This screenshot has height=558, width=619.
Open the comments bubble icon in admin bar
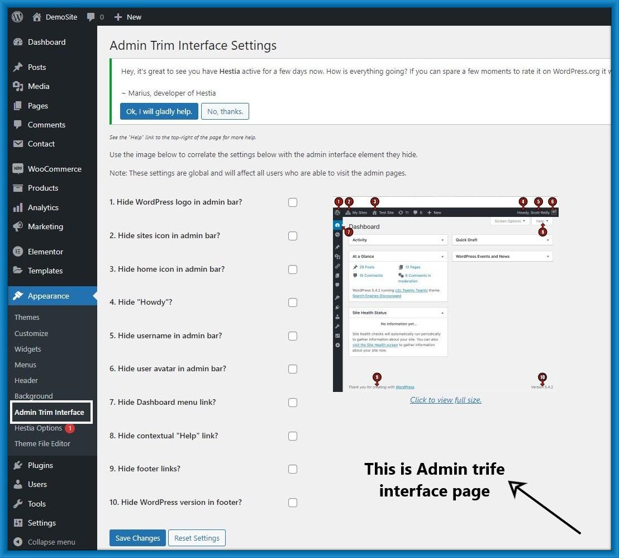[x=91, y=17]
